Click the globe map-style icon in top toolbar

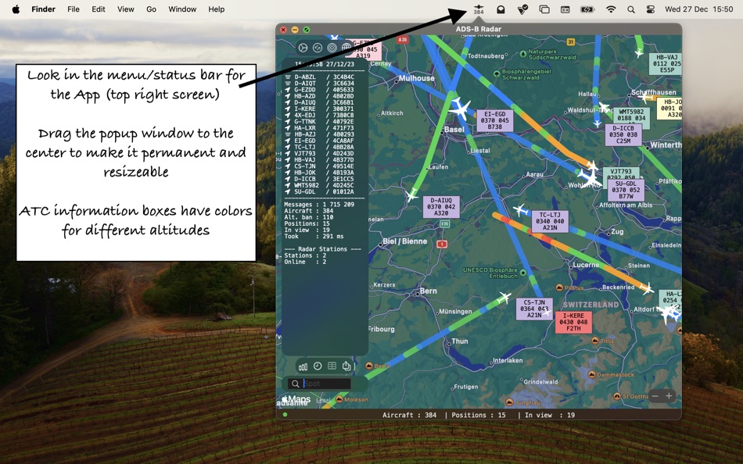(x=346, y=48)
